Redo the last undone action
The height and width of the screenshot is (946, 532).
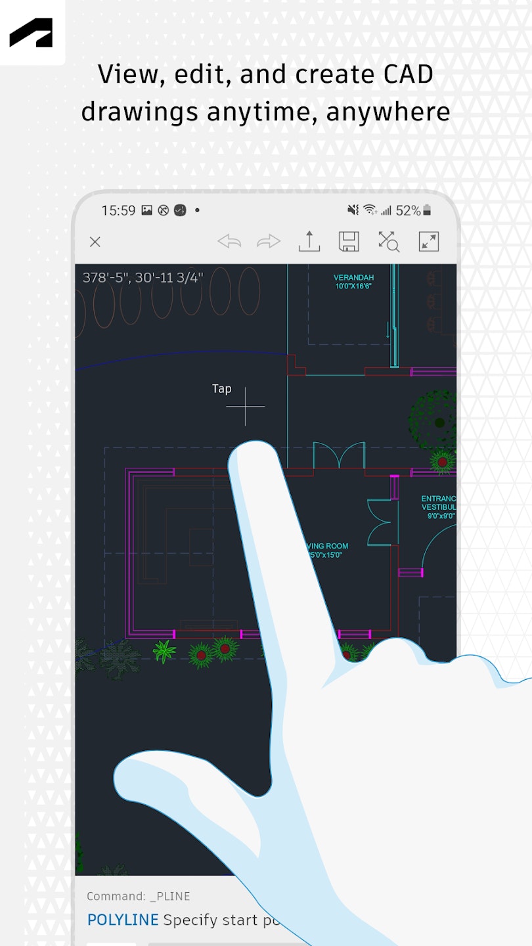269,242
